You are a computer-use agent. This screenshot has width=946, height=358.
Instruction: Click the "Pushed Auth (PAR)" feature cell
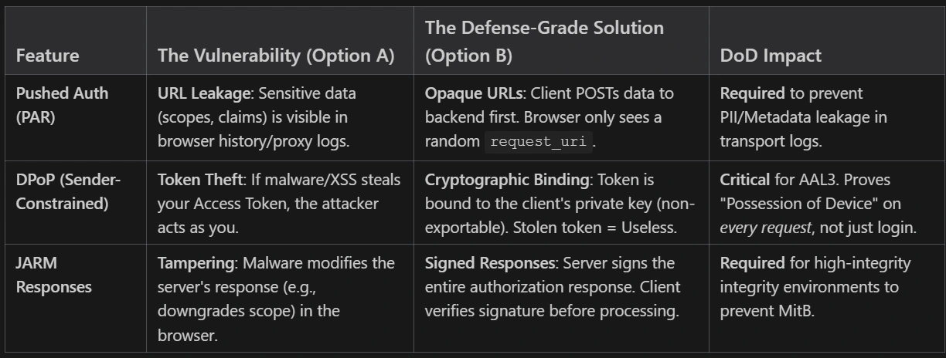point(63,105)
